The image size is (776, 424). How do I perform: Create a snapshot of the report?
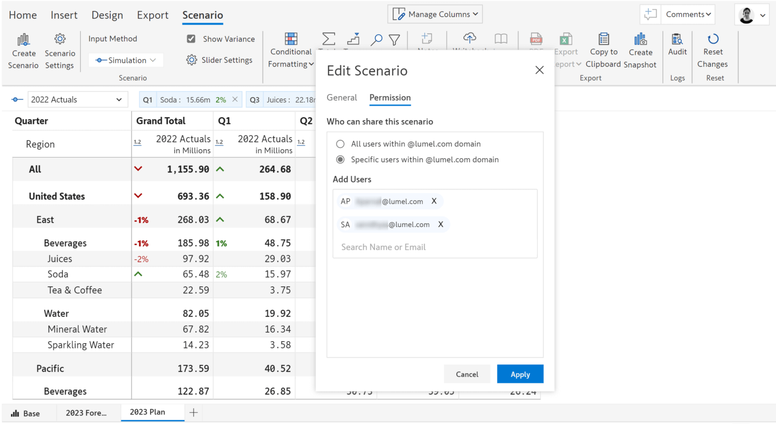[640, 51]
